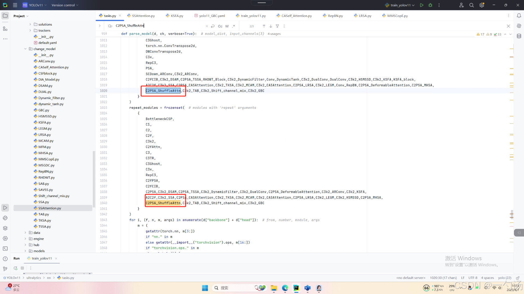Go to the next search occurrence arrow

(x=271, y=26)
